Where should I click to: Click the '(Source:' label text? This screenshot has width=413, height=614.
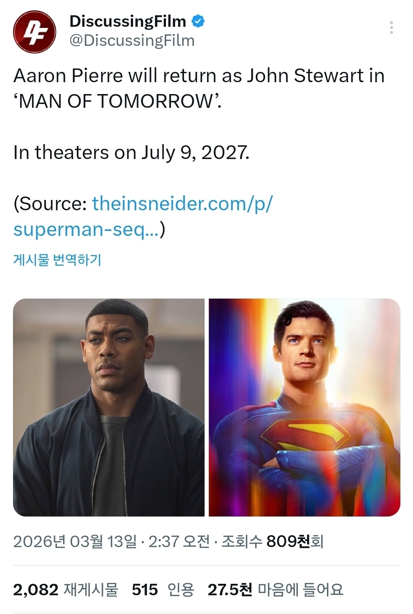(x=50, y=203)
